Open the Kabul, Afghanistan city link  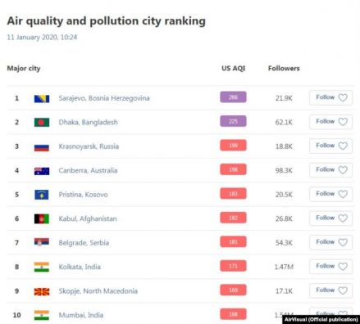click(88, 218)
